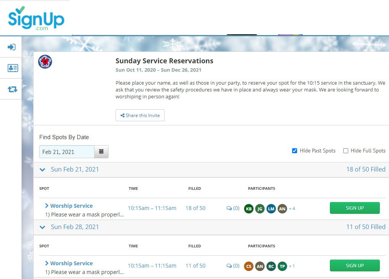Uncheck the Hide Past Spots checkbox
389x279 pixels.
point(294,151)
